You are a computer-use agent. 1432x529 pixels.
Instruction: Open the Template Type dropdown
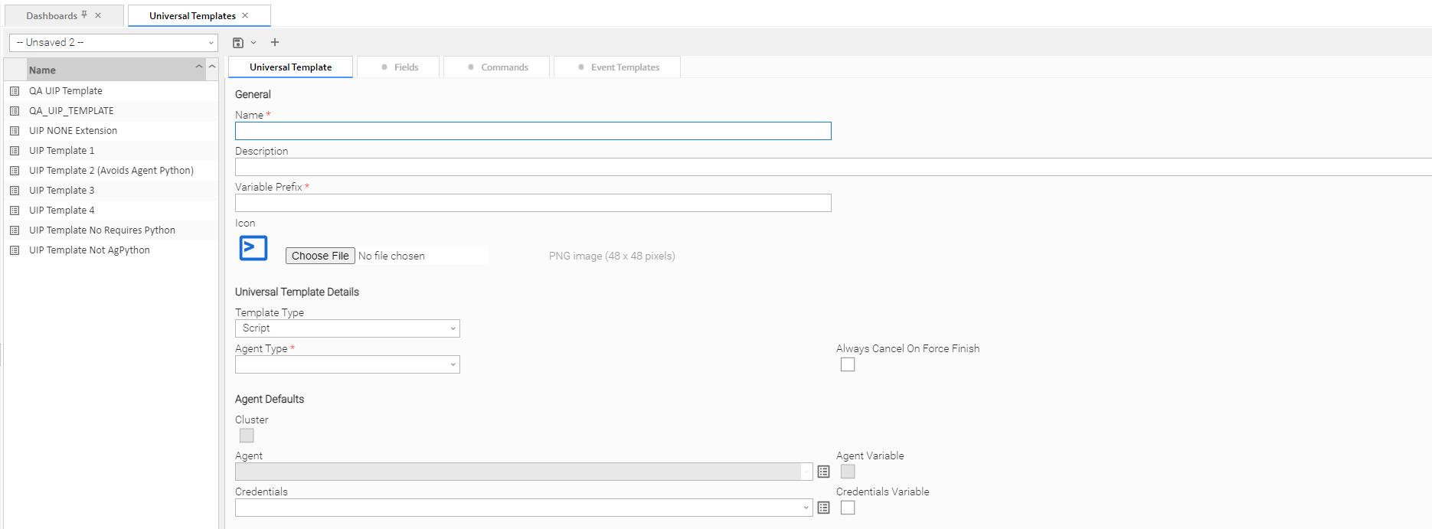347,328
